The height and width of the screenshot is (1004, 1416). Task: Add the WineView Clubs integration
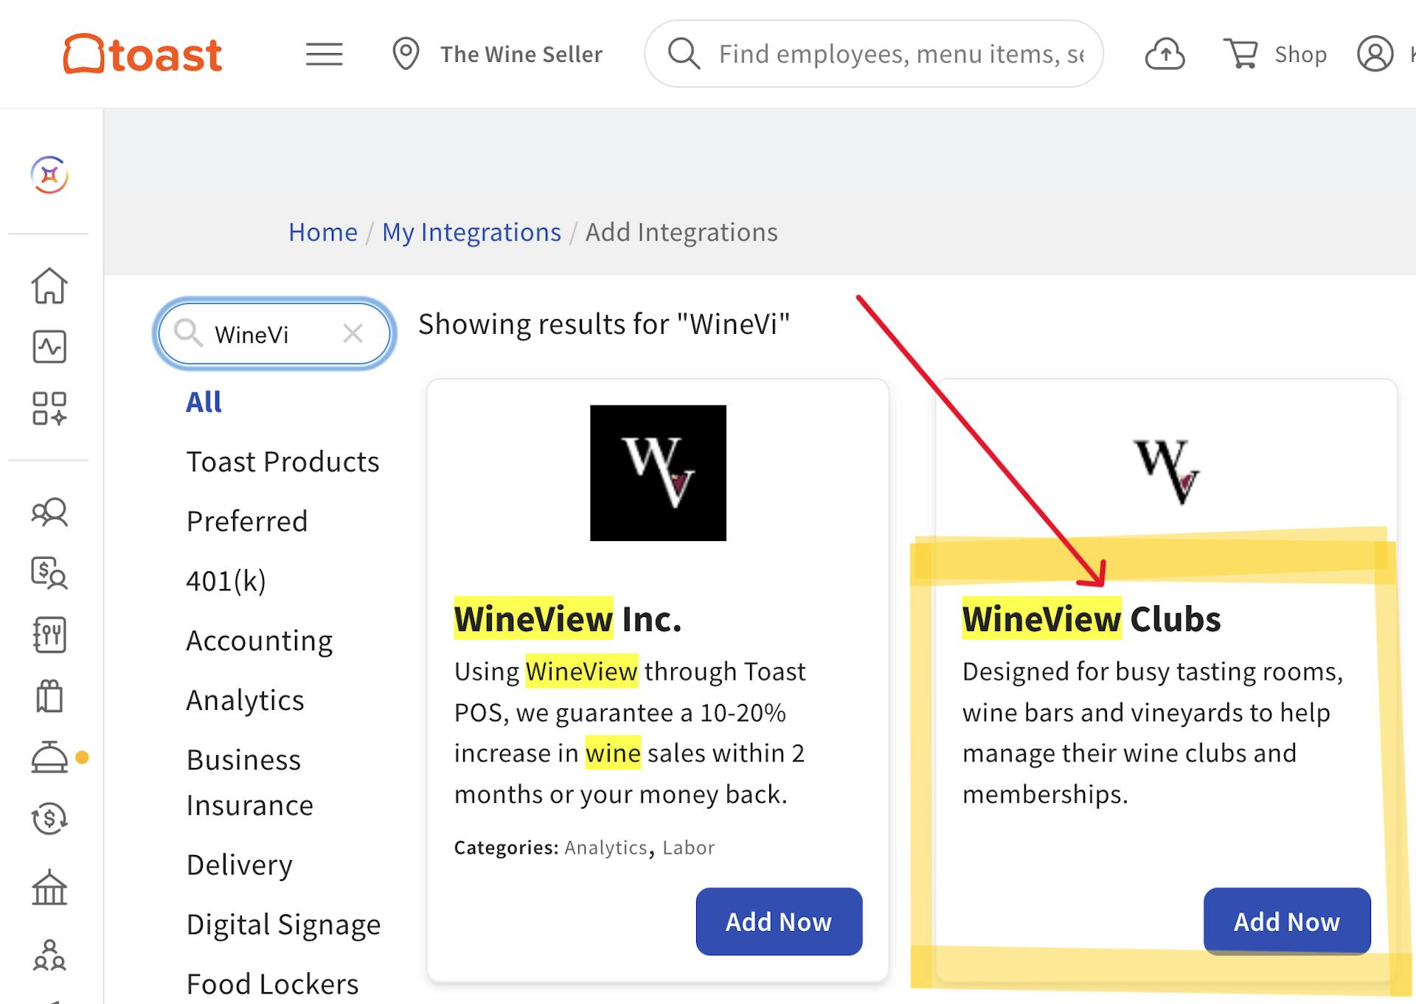tap(1286, 921)
